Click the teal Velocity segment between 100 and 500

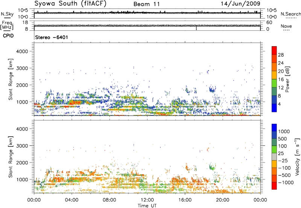[274, 142]
